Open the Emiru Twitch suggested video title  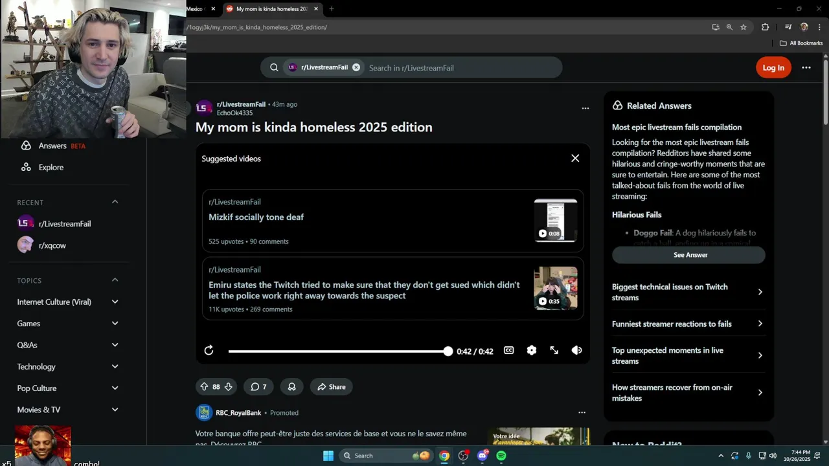pos(364,290)
